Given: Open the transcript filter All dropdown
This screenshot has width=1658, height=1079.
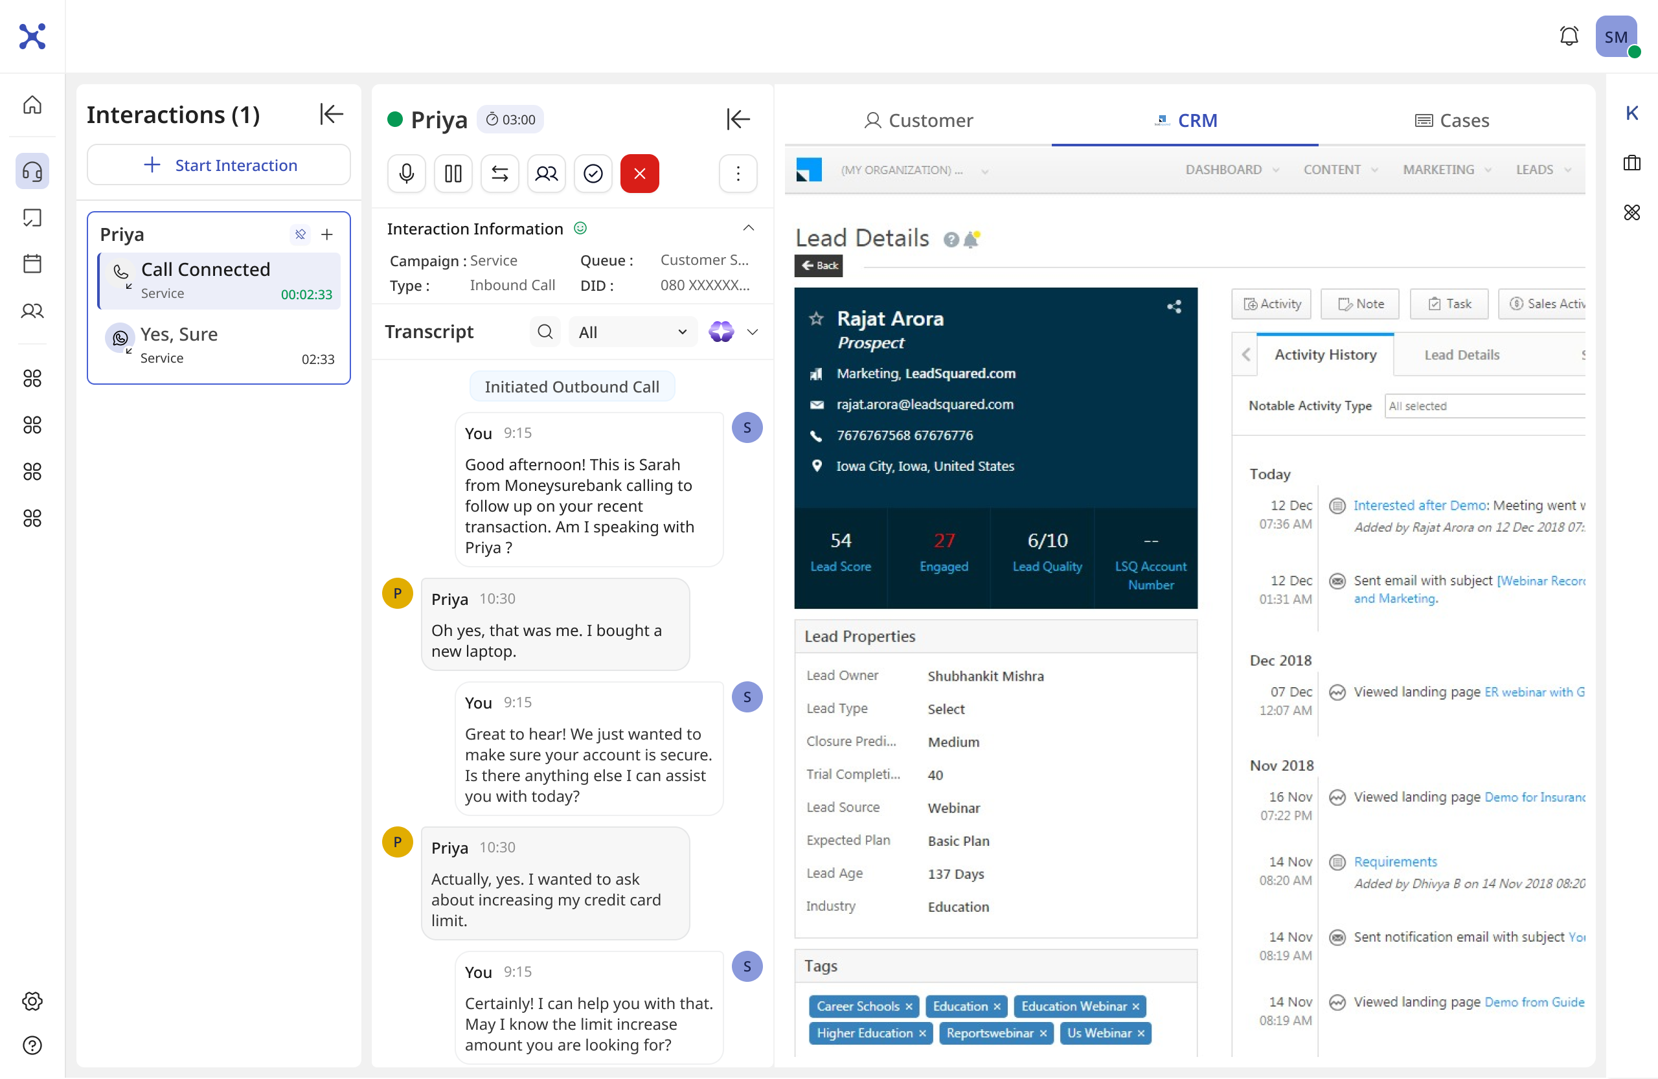Looking at the screenshot, I should (x=633, y=332).
